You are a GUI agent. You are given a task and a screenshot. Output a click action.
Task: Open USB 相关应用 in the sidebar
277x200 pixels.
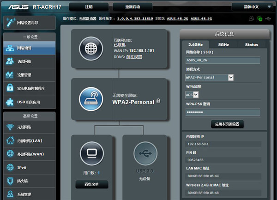pos(28,102)
